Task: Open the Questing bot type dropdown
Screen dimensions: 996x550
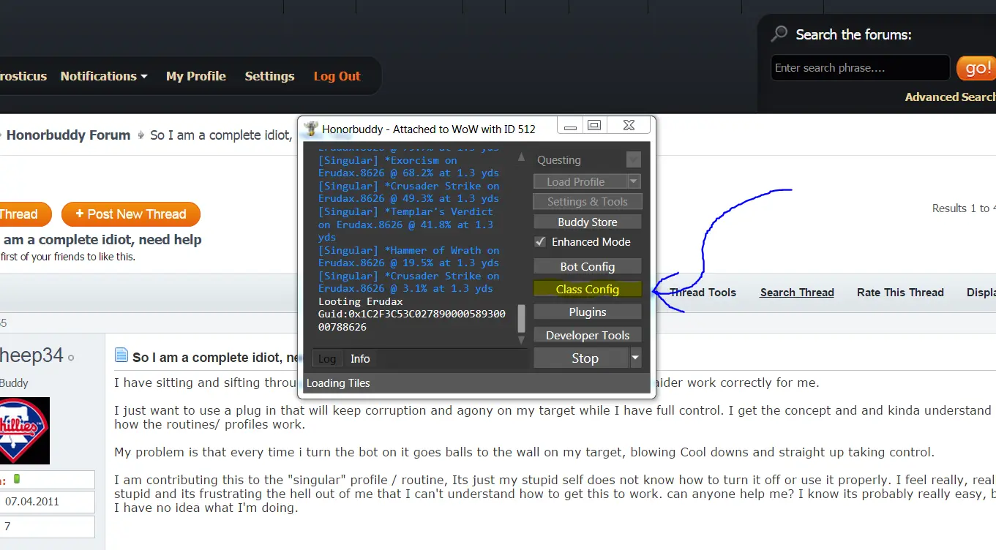Action: coord(634,159)
